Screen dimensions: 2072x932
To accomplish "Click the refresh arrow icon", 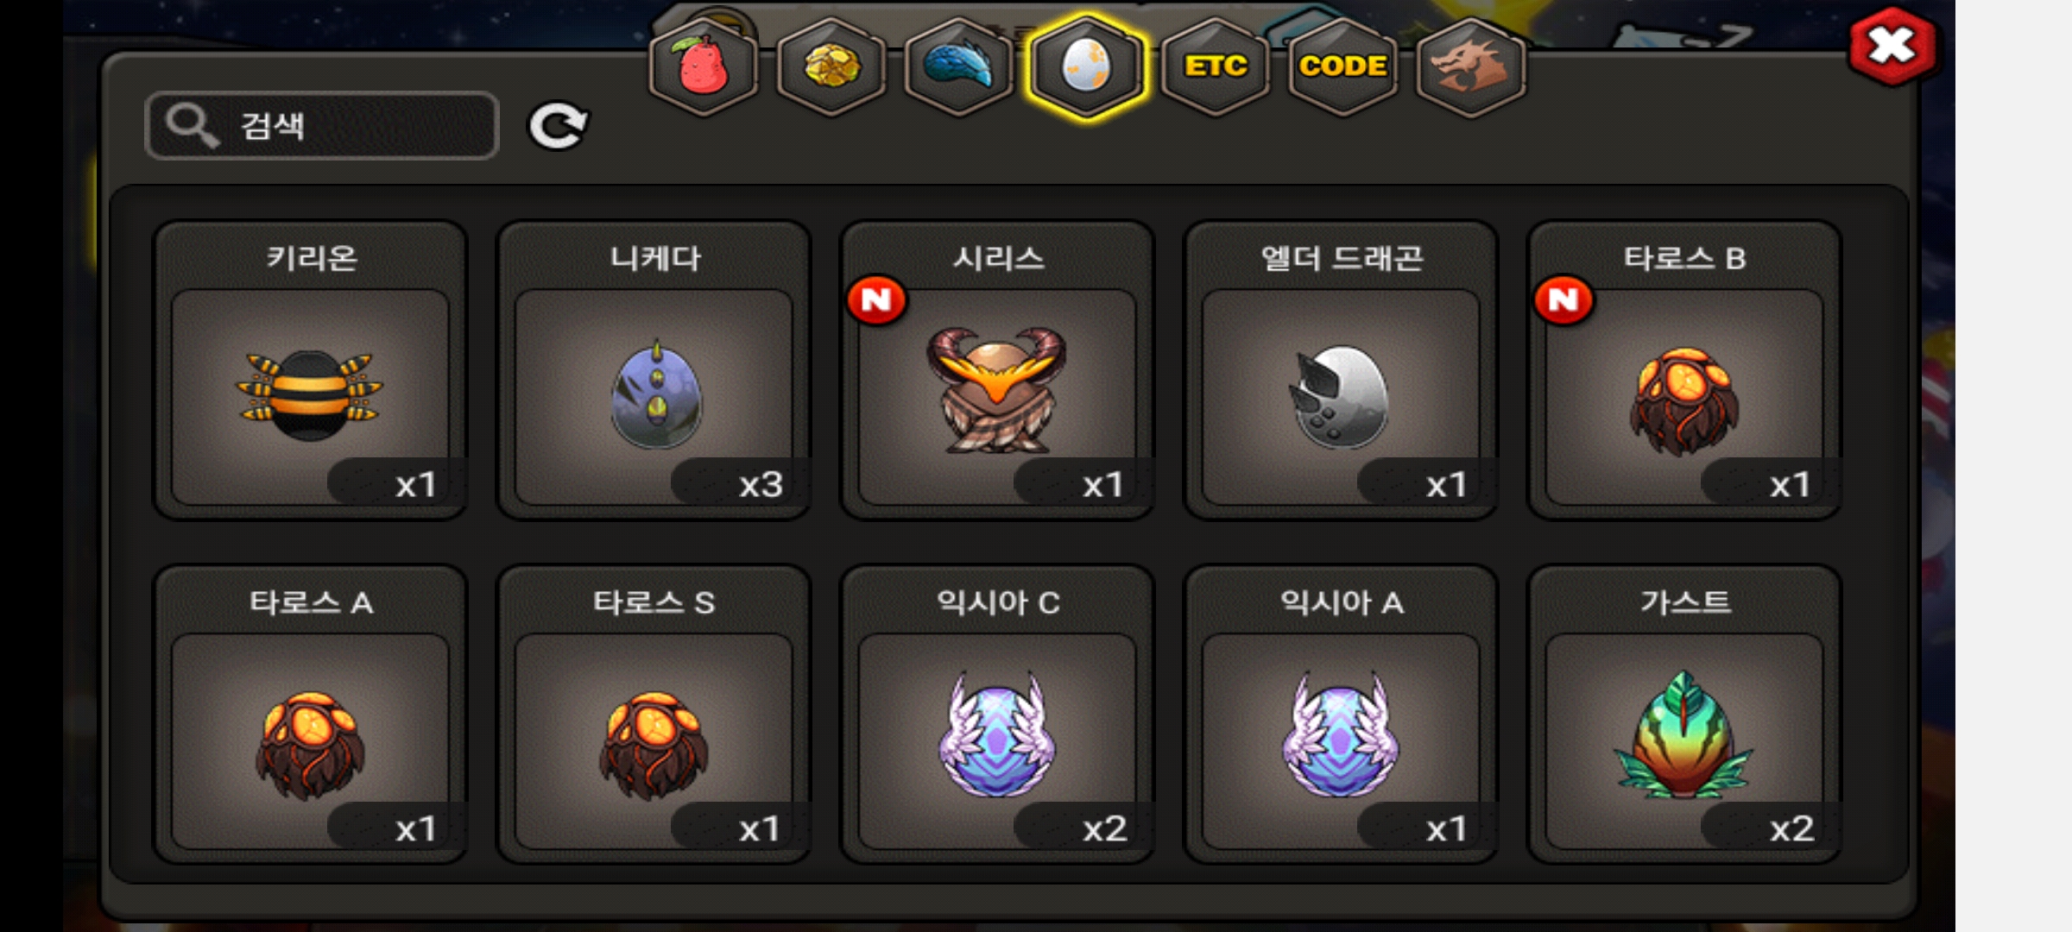I will tap(558, 126).
